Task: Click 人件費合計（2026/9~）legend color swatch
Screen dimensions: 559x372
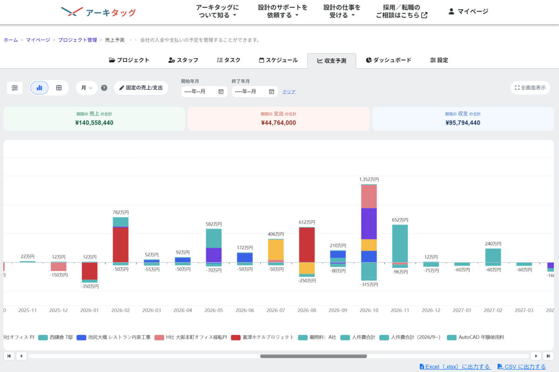Action: tap(384, 338)
